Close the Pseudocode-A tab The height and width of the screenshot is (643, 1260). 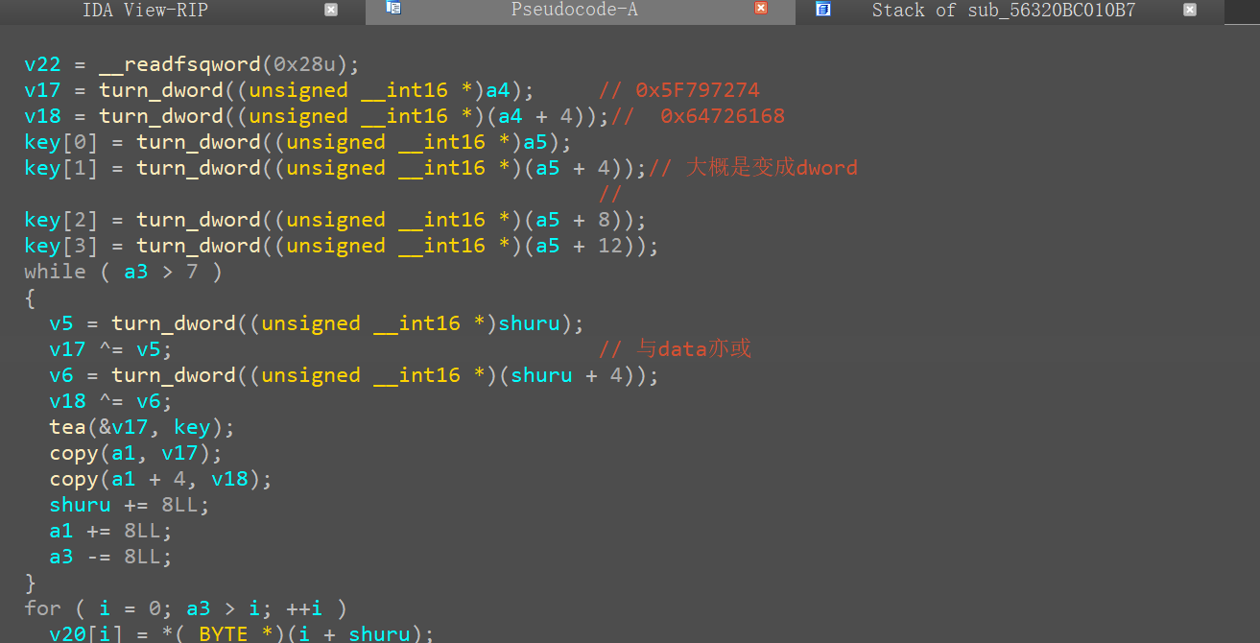[x=761, y=9]
